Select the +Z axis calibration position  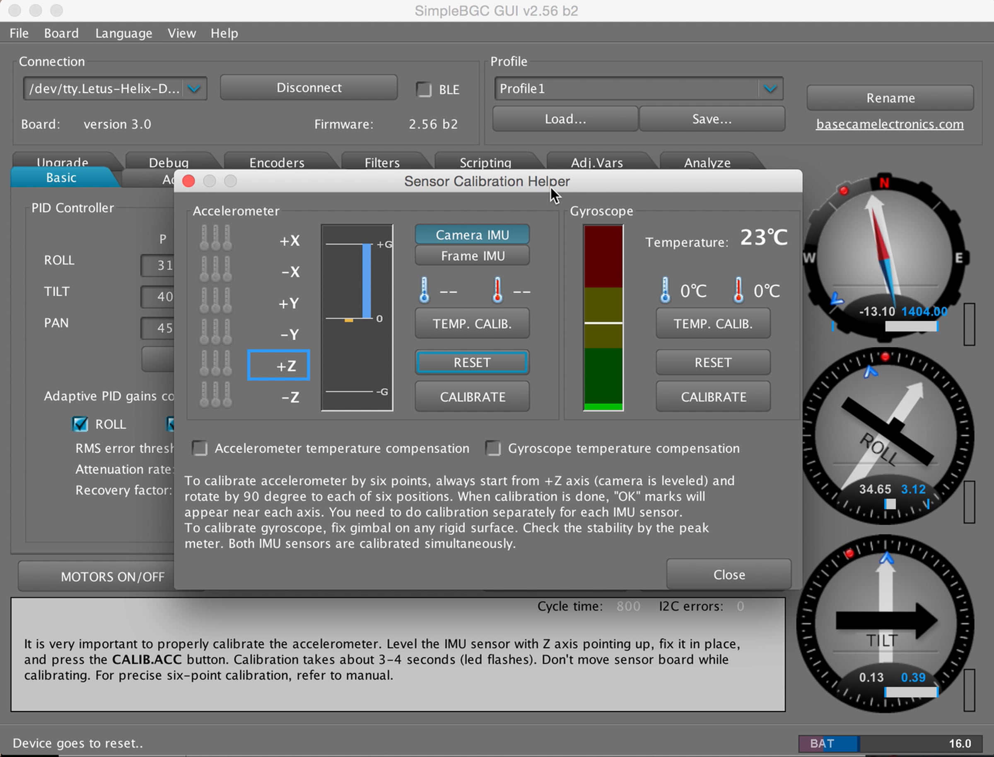click(x=279, y=365)
